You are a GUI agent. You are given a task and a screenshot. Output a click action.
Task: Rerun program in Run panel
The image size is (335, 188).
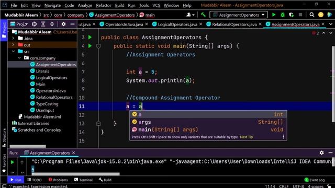(13, 162)
